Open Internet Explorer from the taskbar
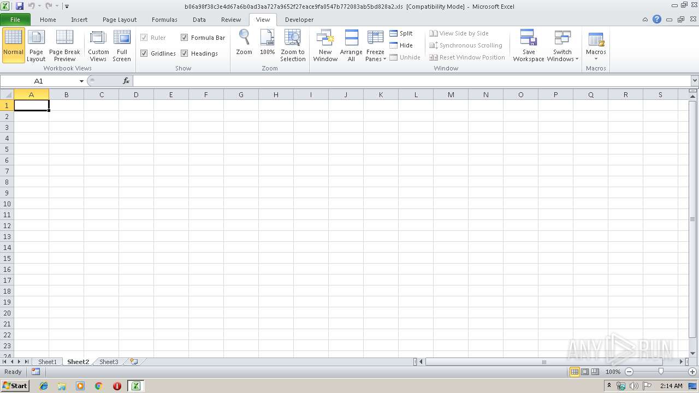Viewport: 699px width, 393px height. (44, 386)
